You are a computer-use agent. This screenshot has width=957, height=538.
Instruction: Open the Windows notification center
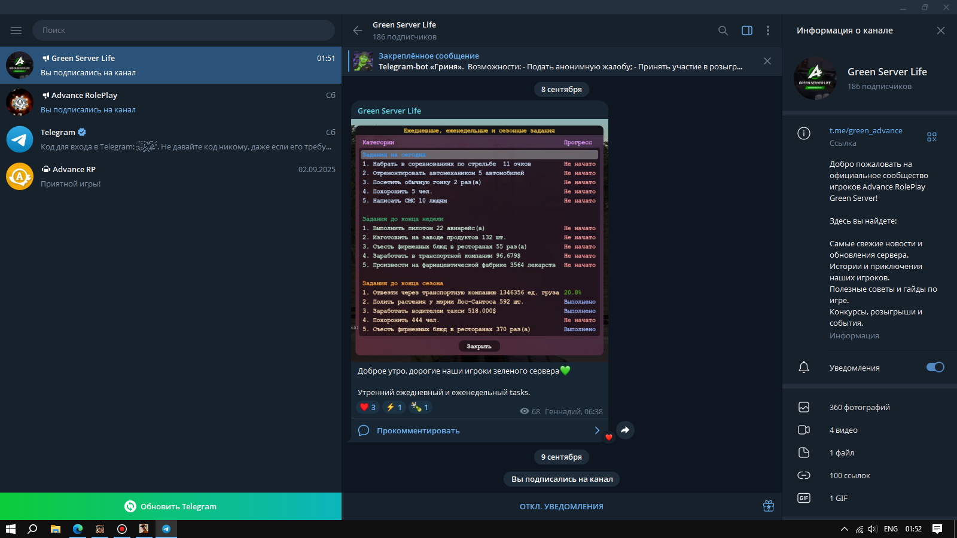[937, 529]
